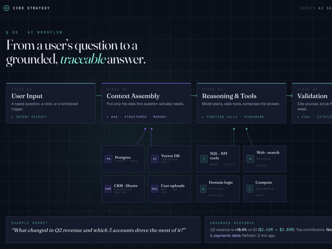
Task: Click the italic word traceable in headline
Action: tap(83, 59)
